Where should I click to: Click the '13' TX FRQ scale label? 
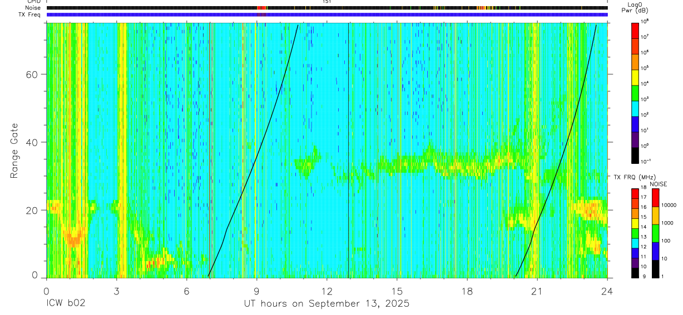[x=644, y=237]
